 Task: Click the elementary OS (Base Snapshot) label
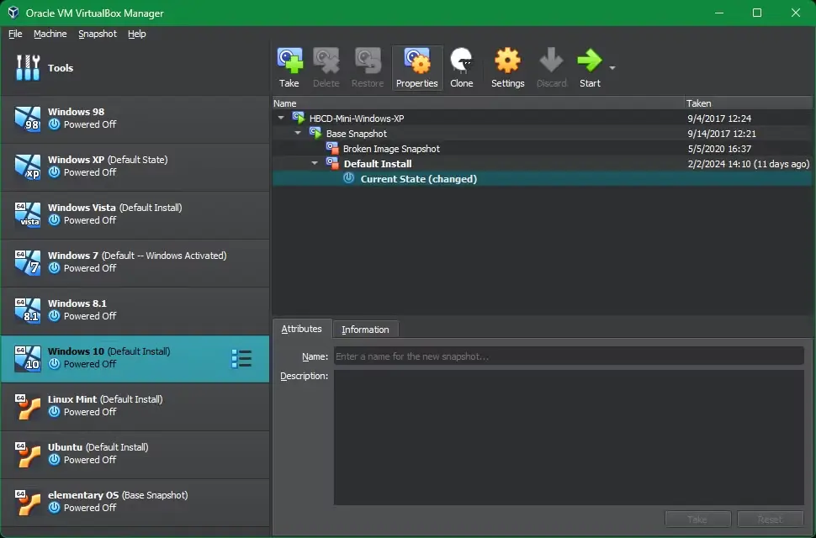click(x=118, y=495)
